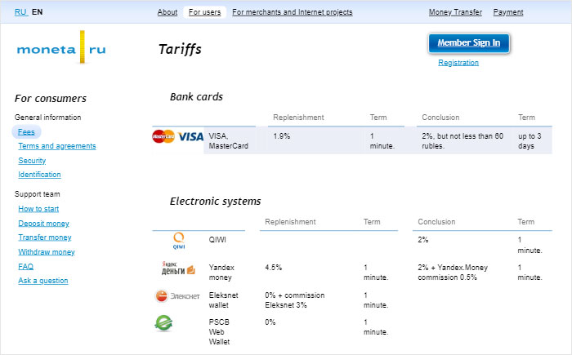This screenshot has width=572, height=355.
Task: Click the Eleksnet wallet row name
Action: coord(223,300)
